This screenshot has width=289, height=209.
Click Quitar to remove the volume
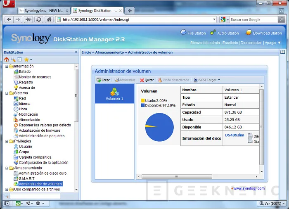(x=147, y=80)
